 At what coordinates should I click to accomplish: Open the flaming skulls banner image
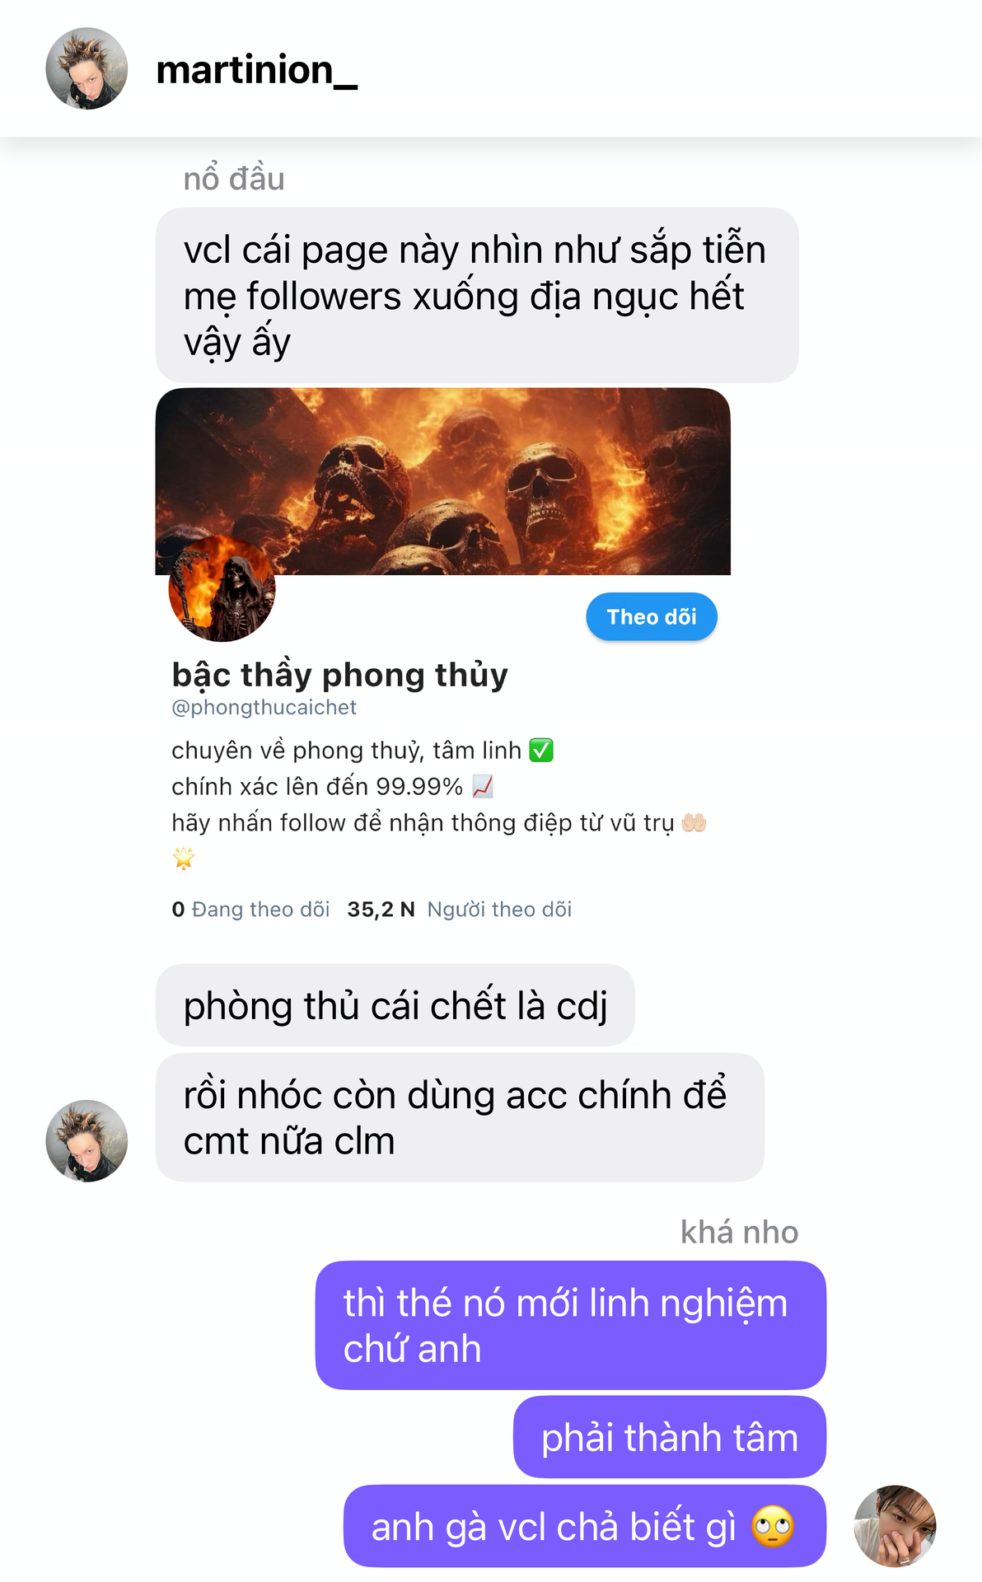pos(443,481)
